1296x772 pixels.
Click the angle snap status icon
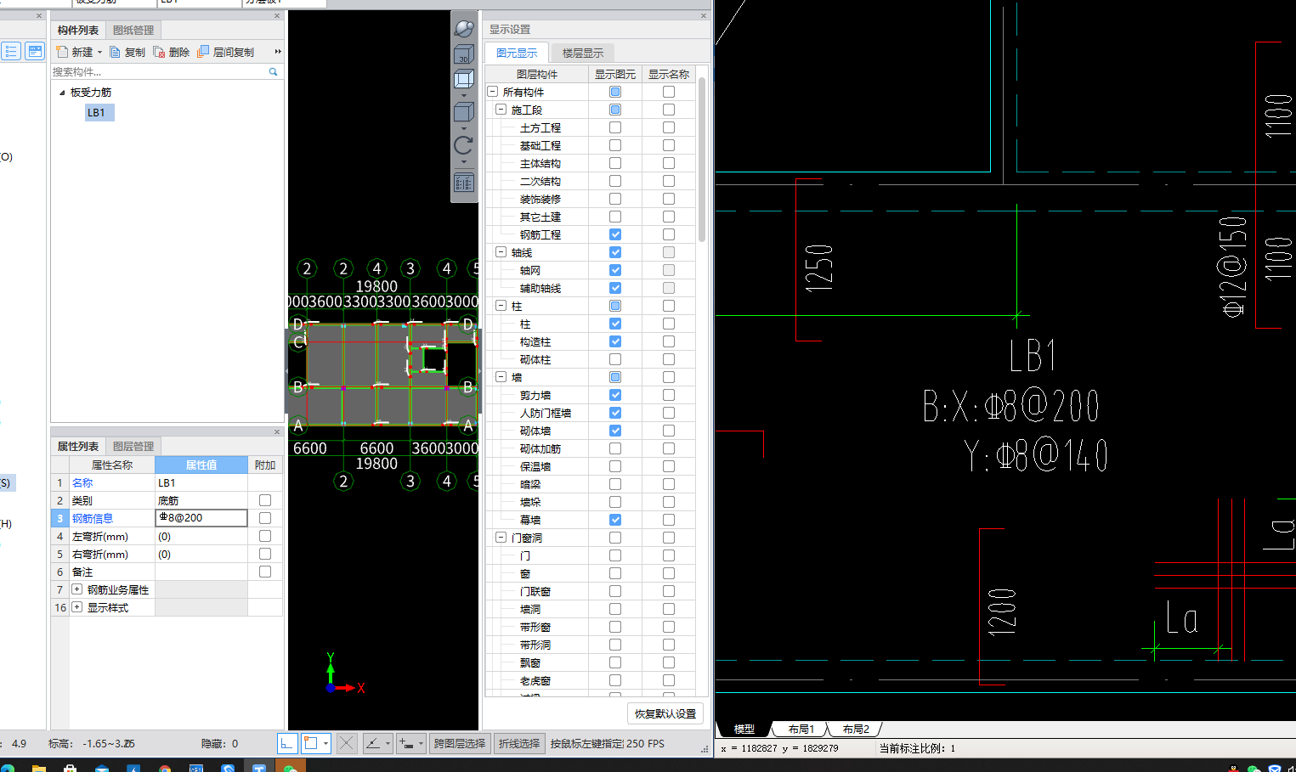[373, 743]
